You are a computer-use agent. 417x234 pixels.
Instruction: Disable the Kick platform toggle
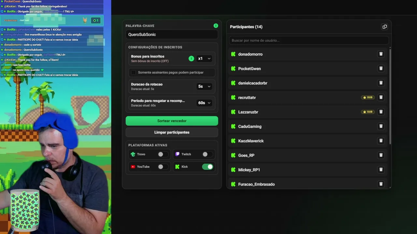208,167
